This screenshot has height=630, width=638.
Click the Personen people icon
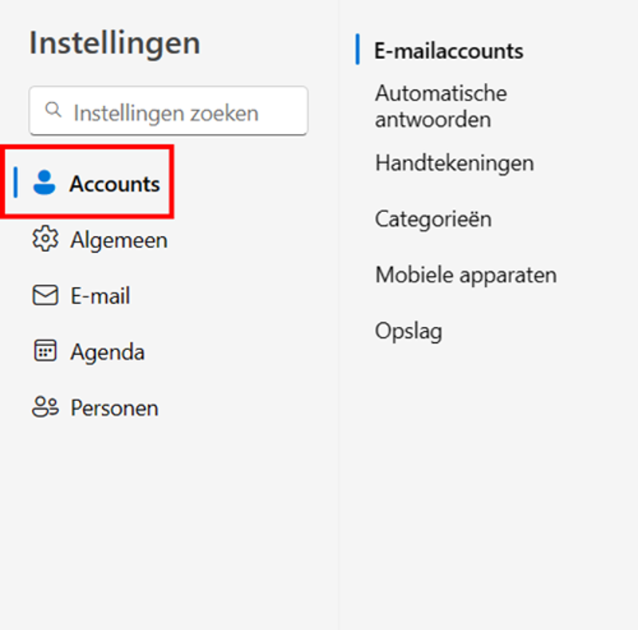[45, 408]
